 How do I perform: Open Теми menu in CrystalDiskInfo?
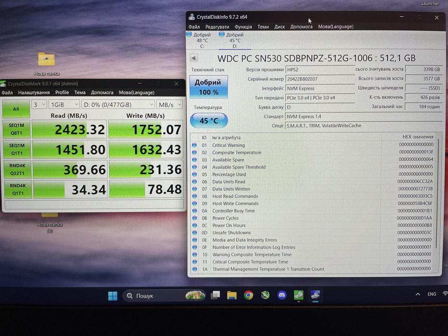[263, 26]
